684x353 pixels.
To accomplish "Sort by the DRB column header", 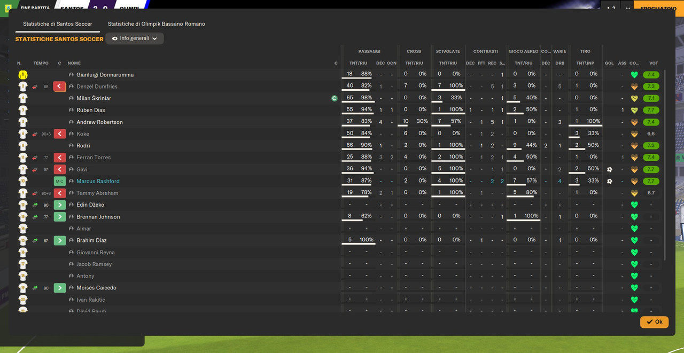I will tap(559, 63).
